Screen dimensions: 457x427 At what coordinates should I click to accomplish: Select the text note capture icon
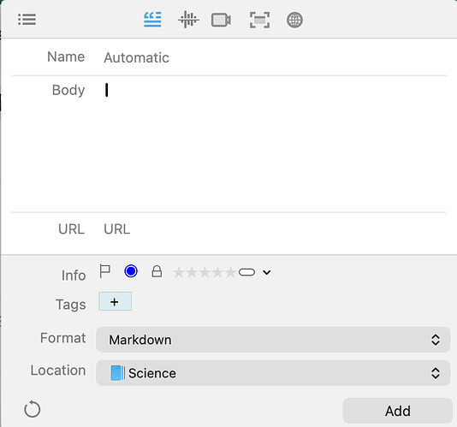point(152,20)
